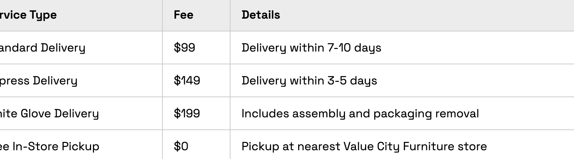
Task: Select the White Glove Delivery cell
Action: (x=49, y=114)
